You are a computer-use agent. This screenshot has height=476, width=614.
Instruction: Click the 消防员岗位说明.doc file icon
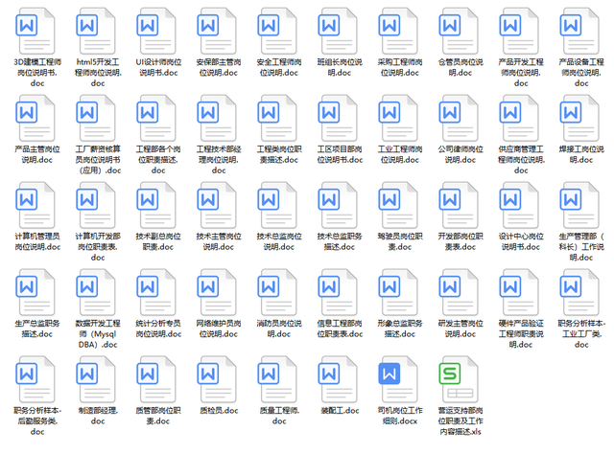(276, 292)
